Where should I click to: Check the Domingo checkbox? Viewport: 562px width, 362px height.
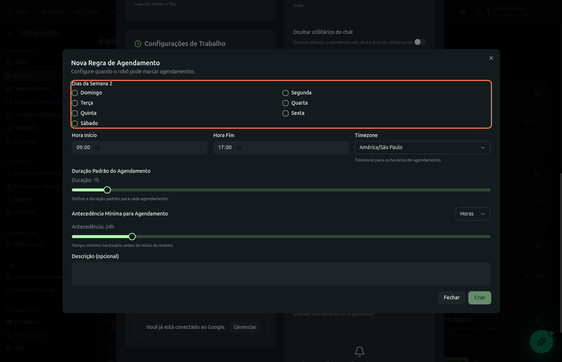75,93
